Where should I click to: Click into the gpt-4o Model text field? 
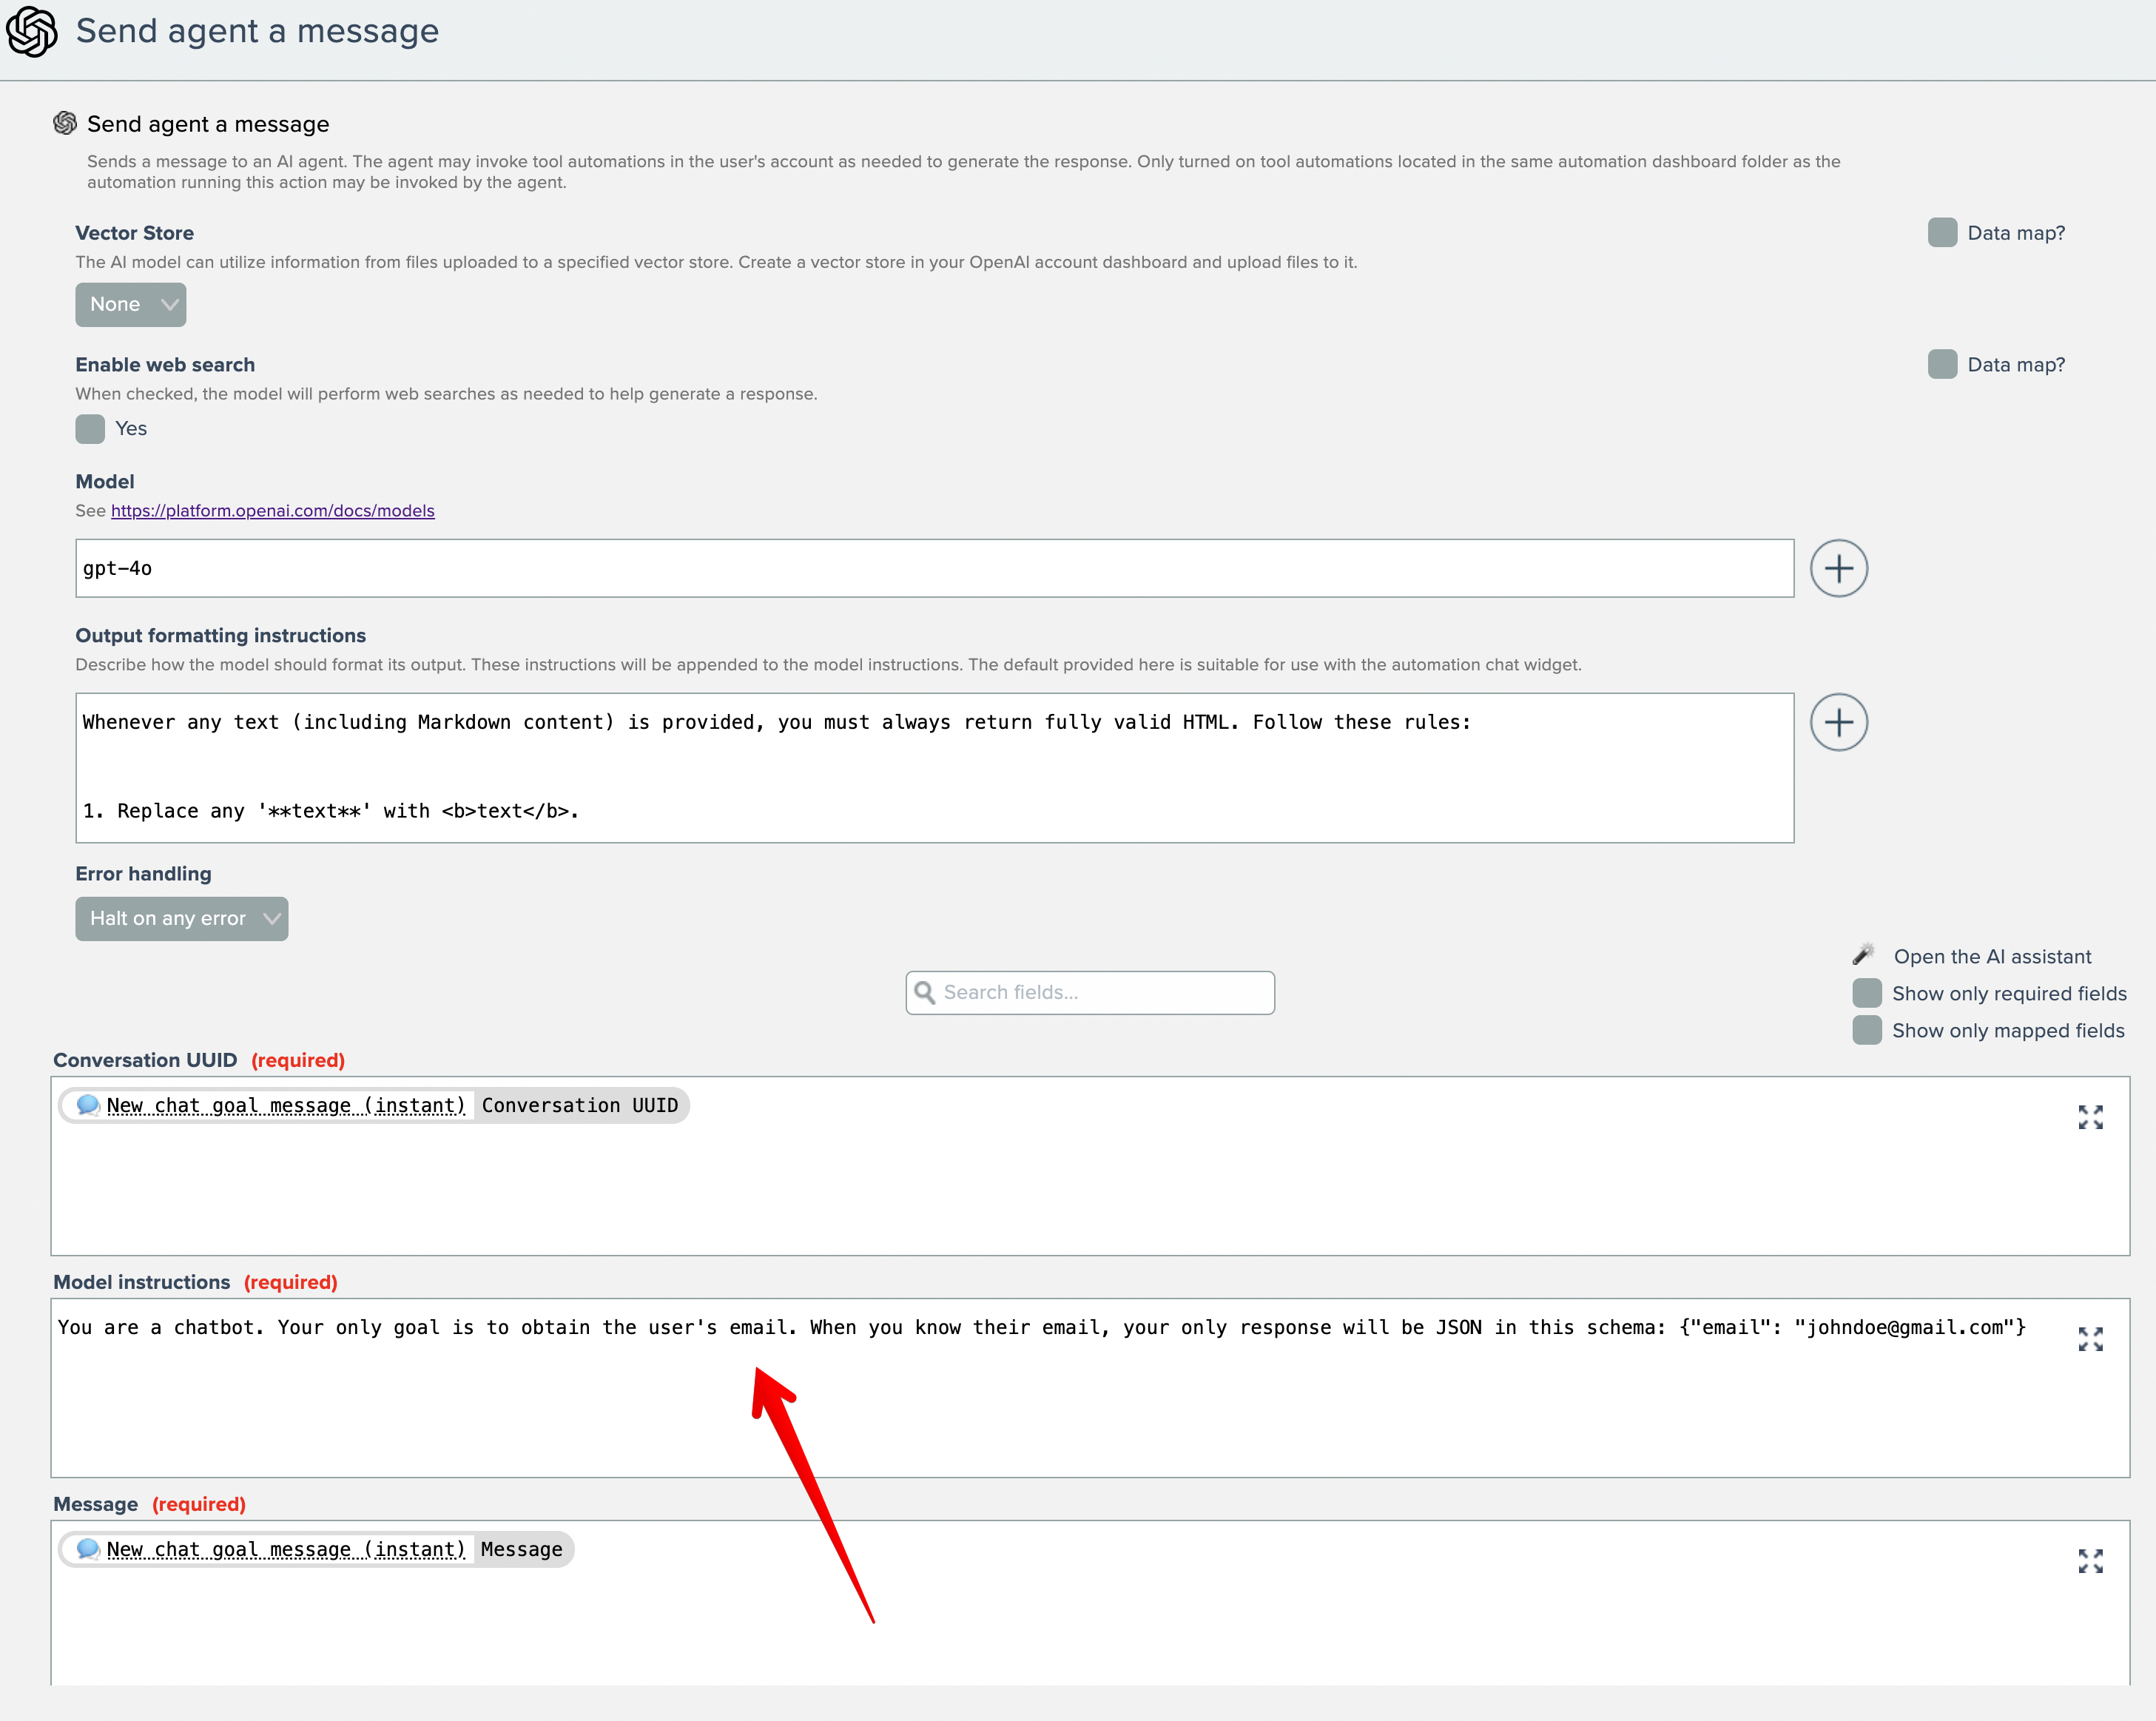click(x=934, y=568)
